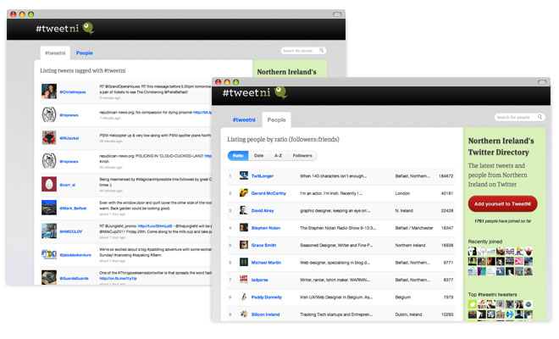Open @NIJackal link in back window
Screen dimensions: 559x339
(69, 138)
